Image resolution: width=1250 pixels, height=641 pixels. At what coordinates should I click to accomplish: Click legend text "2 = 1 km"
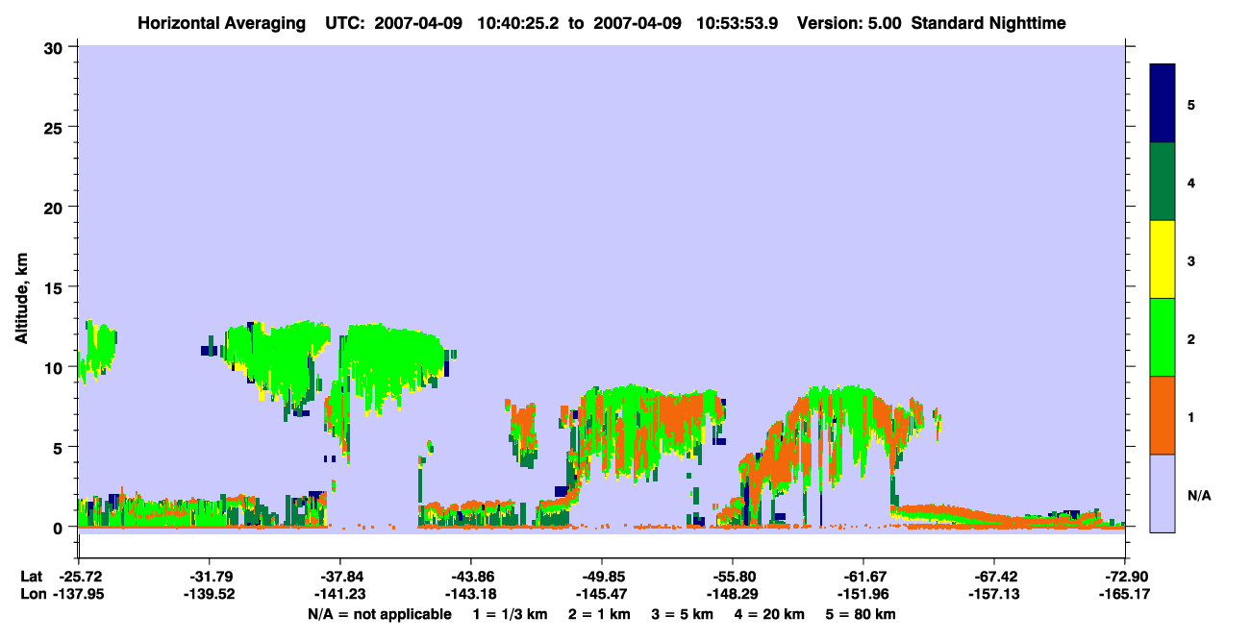599,613
